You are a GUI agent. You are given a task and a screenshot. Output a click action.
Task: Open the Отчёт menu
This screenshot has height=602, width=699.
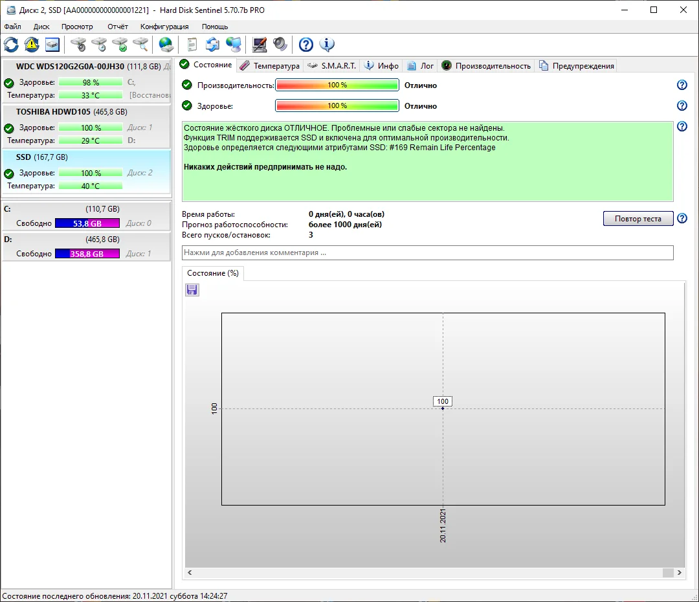(118, 27)
